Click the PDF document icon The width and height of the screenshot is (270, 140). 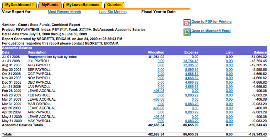tap(187, 23)
